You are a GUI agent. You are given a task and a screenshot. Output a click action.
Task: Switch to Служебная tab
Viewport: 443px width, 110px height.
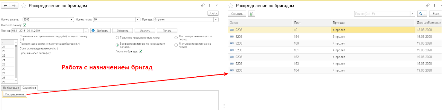pyautogui.click(x=29, y=88)
